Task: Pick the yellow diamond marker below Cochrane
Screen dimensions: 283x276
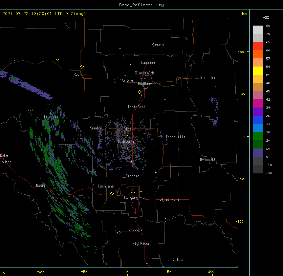Action: [112, 193]
